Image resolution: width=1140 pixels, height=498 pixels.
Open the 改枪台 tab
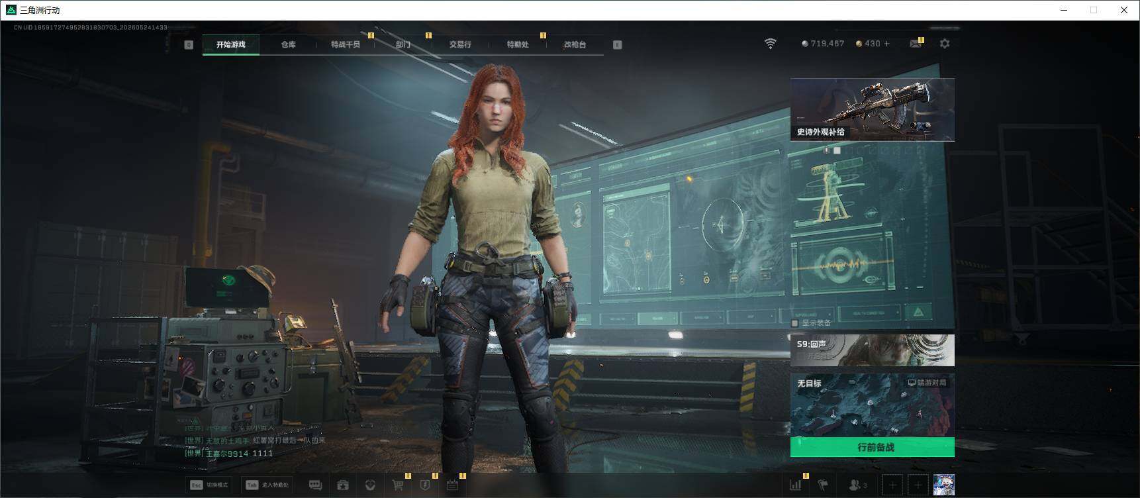tap(575, 44)
